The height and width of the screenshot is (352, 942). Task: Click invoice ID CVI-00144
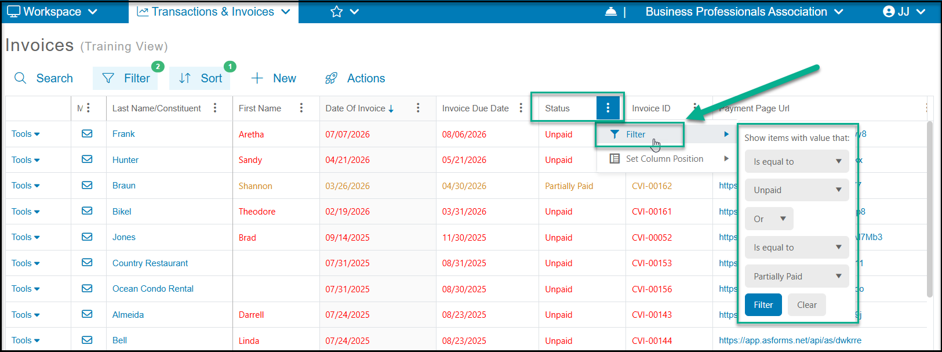pyautogui.click(x=652, y=341)
